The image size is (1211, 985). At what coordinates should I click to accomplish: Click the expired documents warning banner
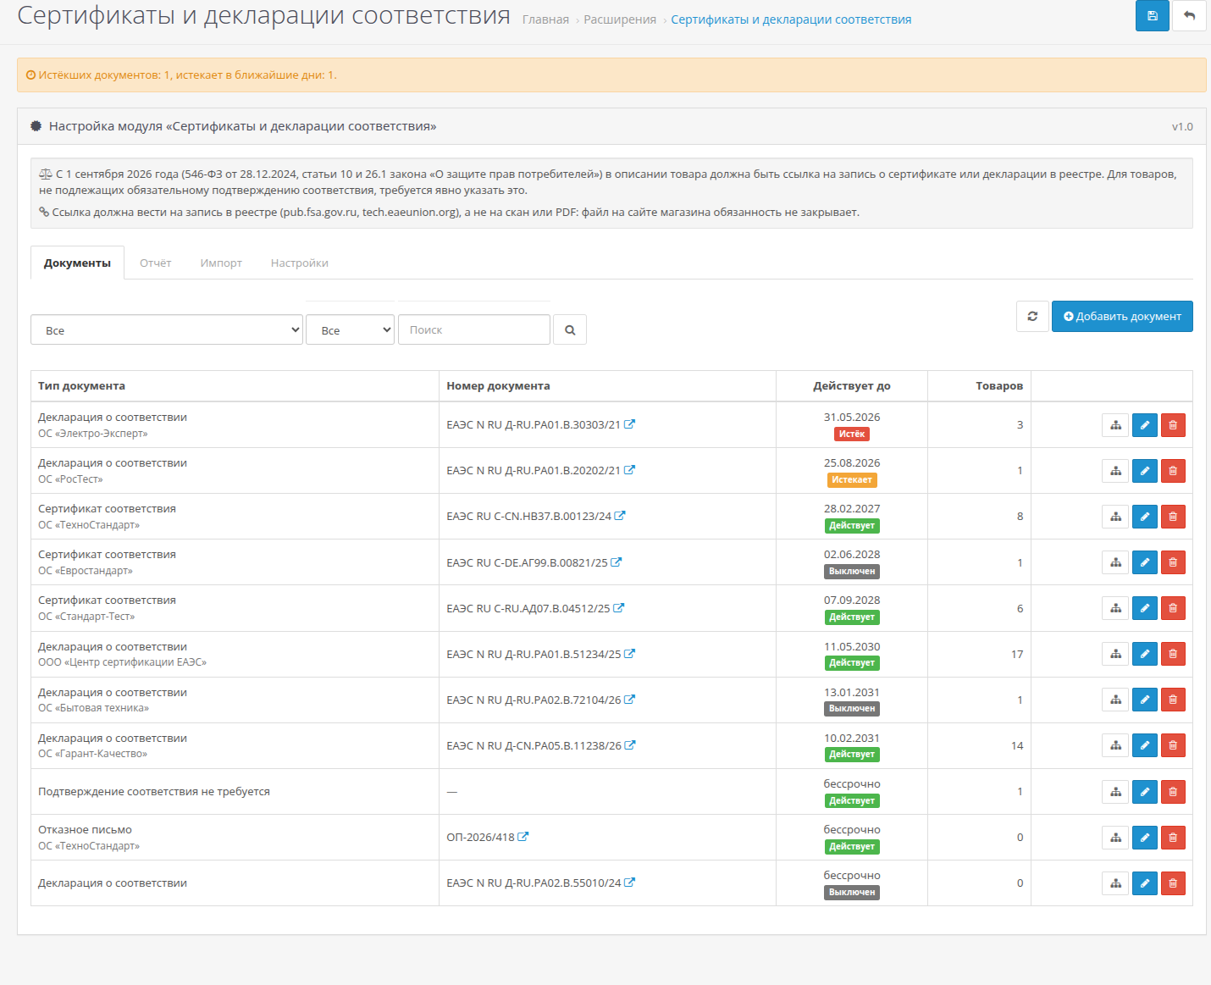pyautogui.click(x=611, y=75)
